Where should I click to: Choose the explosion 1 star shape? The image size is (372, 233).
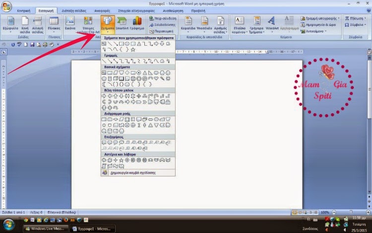(104, 160)
